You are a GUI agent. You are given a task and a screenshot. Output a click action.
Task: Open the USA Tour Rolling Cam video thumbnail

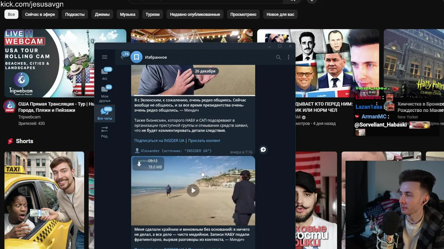click(49, 63)
